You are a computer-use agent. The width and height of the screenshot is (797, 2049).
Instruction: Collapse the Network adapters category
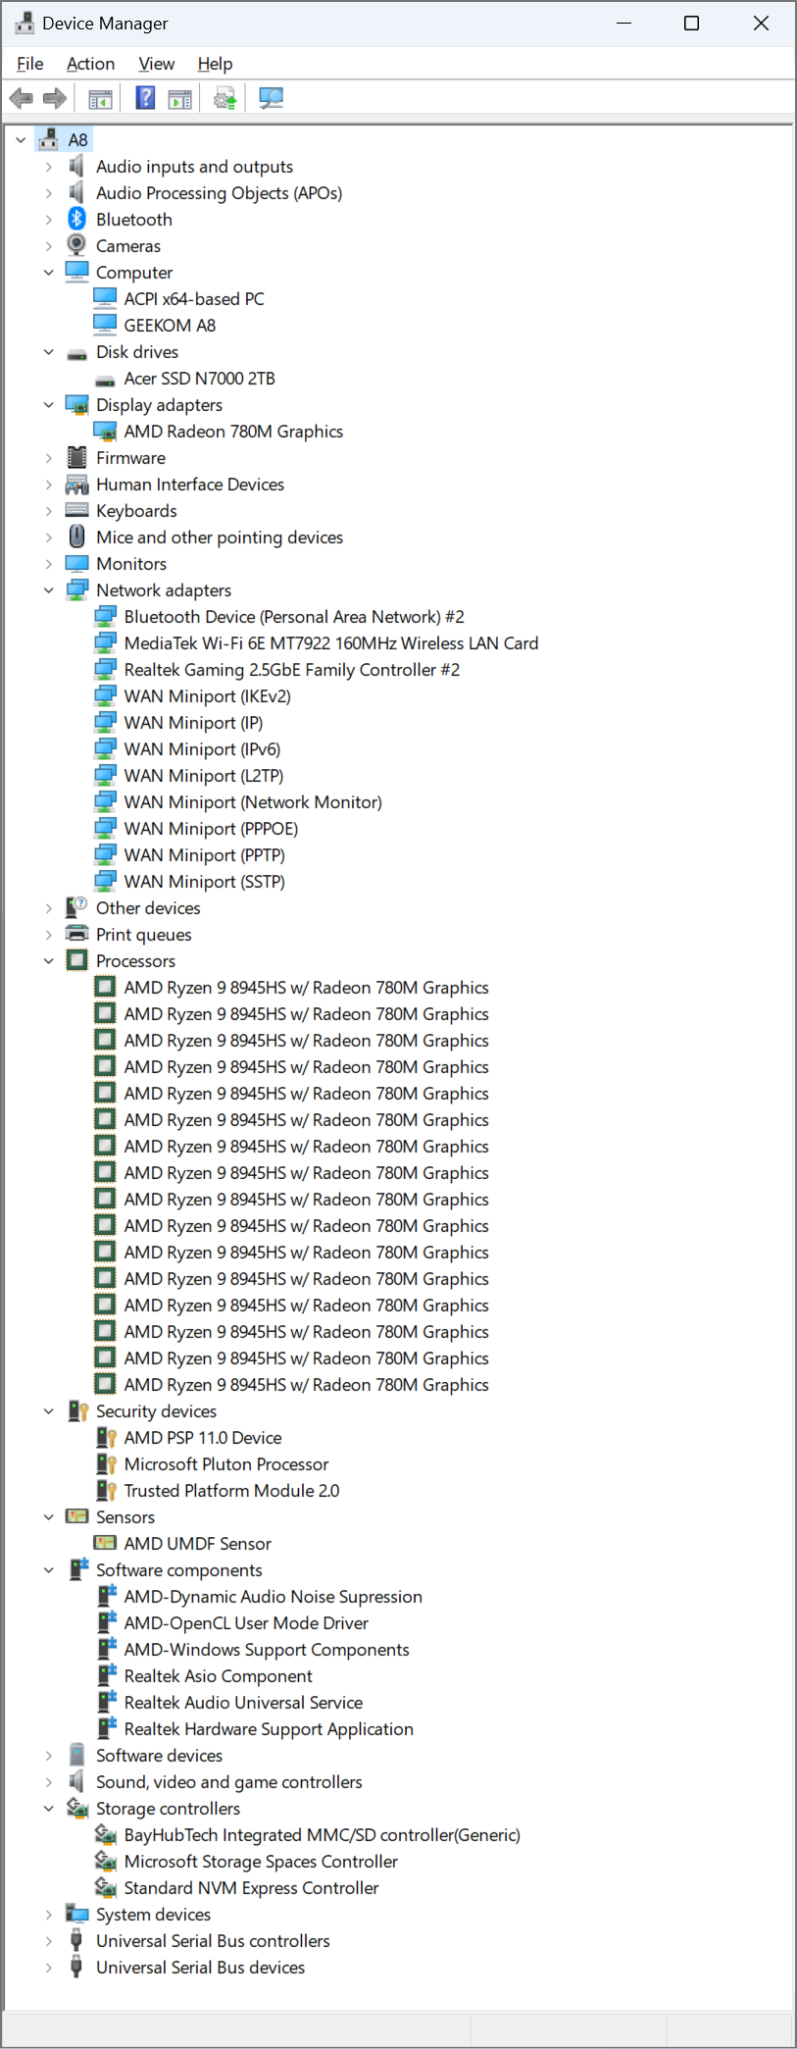pyautogui.click(x=48, y=590)
